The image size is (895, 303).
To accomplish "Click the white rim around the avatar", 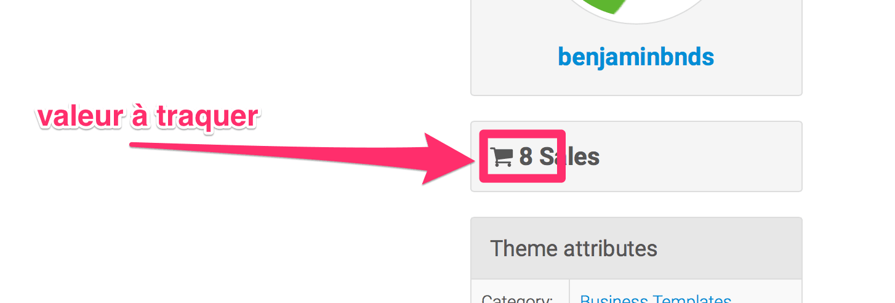I will [x=636, y=21].
